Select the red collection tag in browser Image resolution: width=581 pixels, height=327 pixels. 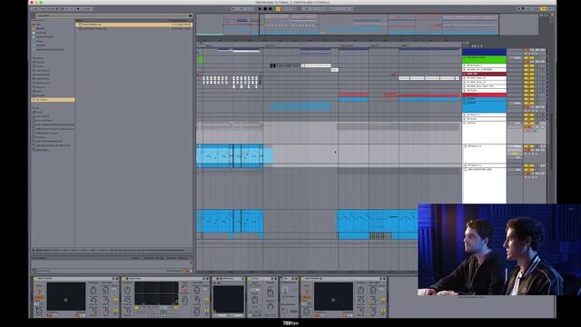pos(34,25)
